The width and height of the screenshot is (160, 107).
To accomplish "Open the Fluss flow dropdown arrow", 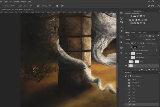I will pyautogui.click(x=34, y=6).
